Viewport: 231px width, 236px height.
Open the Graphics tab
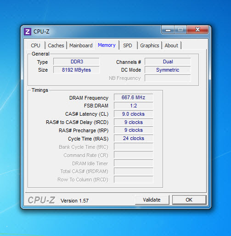[150, 45]
